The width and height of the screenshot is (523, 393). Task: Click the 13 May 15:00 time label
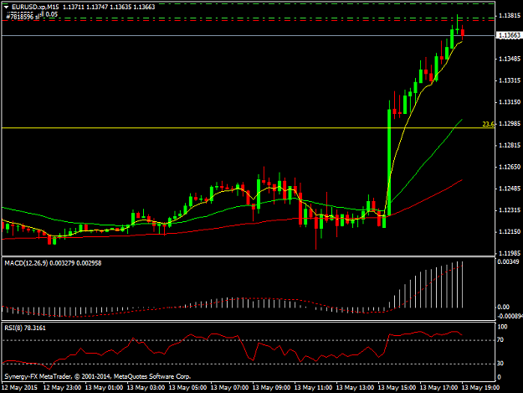pos(397,388)
